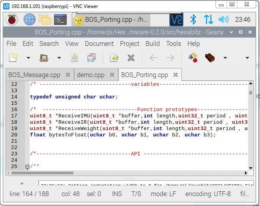Click the "mode: LF" status entry
The height and width of the screenshot is (206, 260).
(163, 194)
